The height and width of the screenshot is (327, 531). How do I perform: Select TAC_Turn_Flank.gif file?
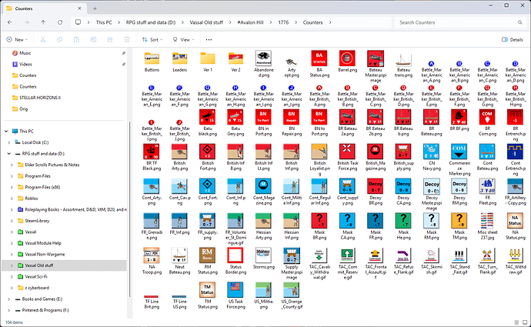click(x=487, y=261)
